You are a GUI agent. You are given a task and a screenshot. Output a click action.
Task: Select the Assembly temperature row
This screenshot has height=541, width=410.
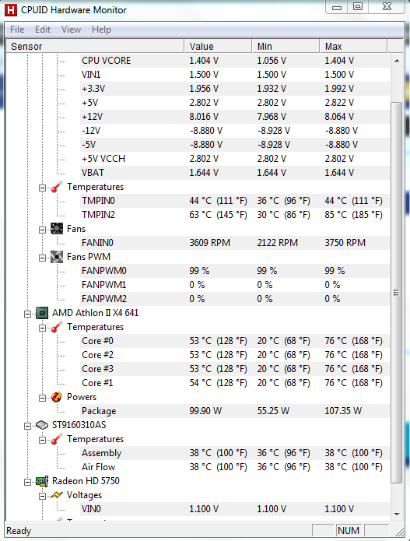pos(235,453)
